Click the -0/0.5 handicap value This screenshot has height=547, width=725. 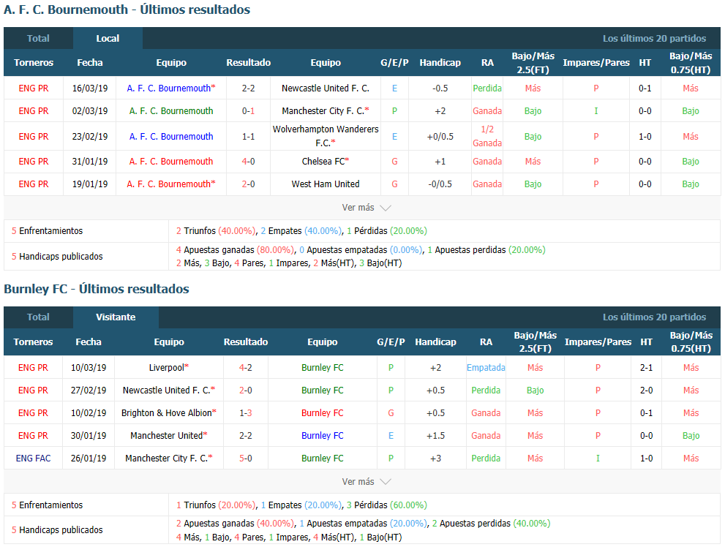(440, 184)
